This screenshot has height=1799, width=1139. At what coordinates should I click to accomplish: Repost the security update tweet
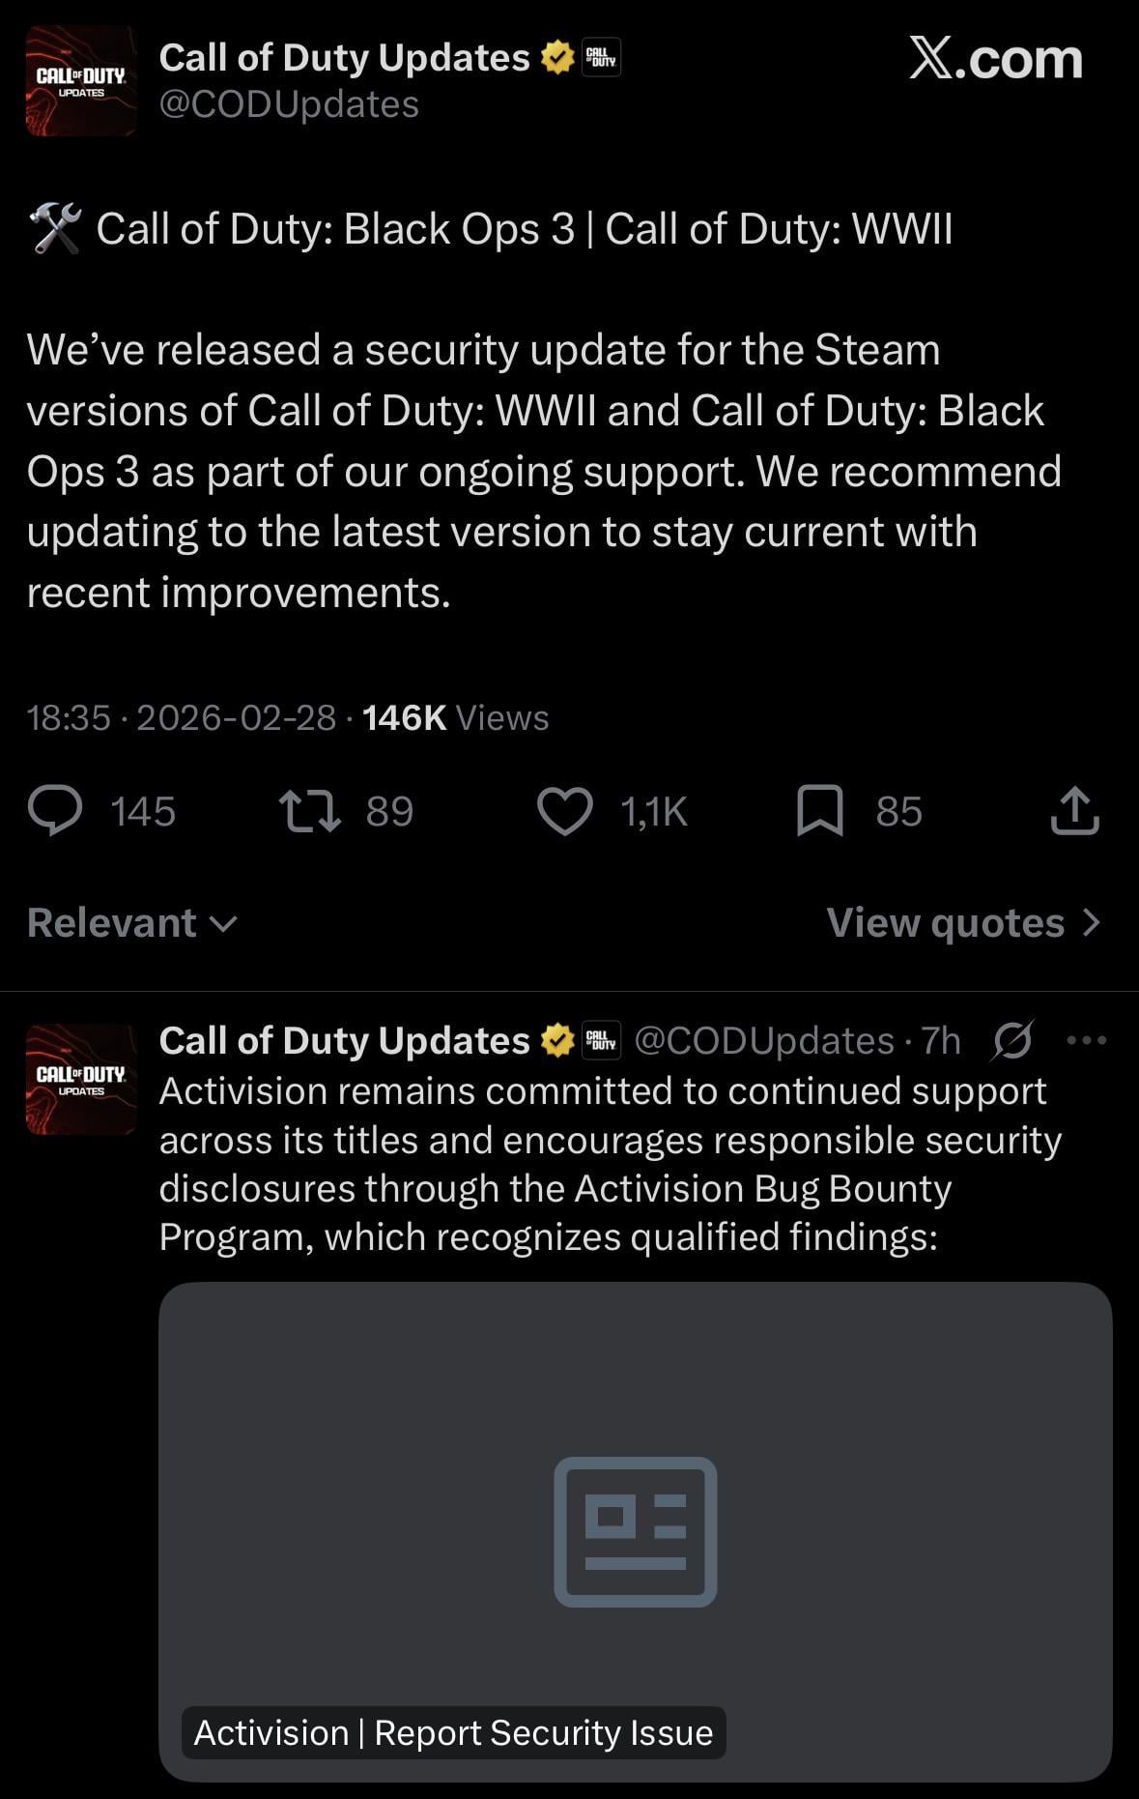click(310, 811)
